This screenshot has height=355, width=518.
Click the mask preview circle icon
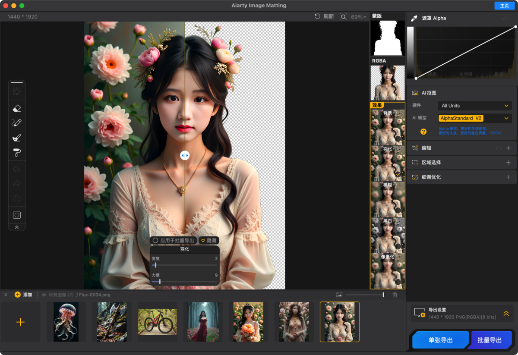tap(17, 215)
